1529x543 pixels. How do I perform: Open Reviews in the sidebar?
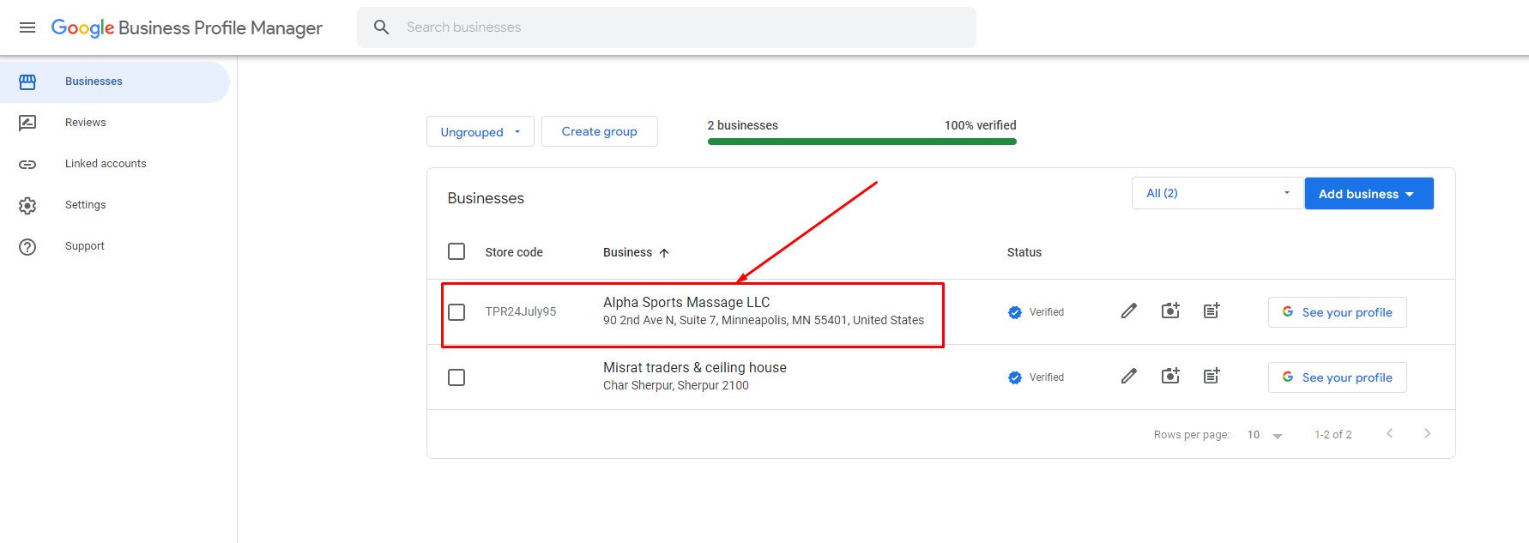[x=86, y=123]
